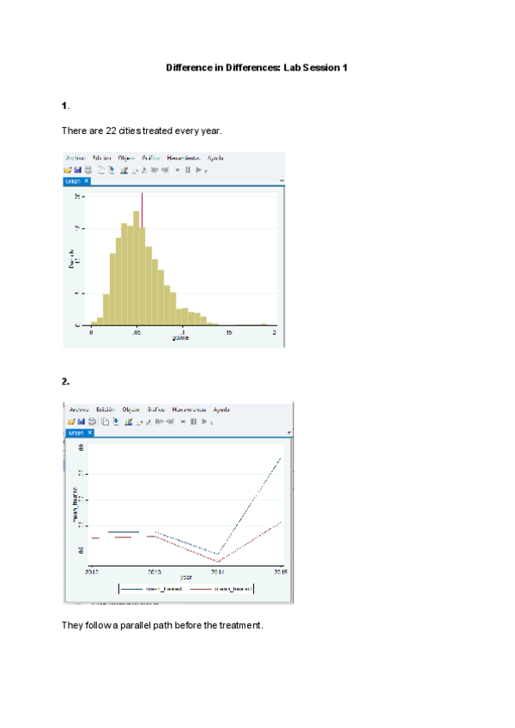
Task: Expand tab list arrow in line graph window
Action: pyautogui.click(x=289, y=433)
